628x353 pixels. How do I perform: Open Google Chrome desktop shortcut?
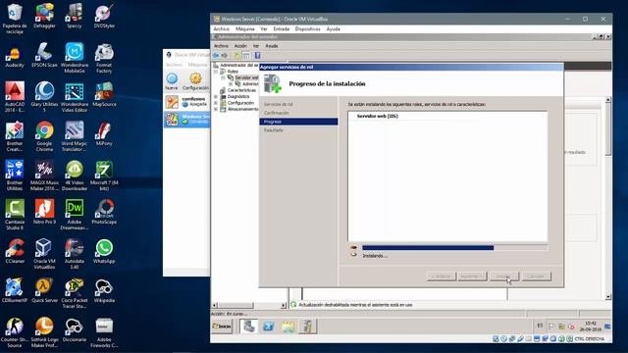click(x=44, y=136)
